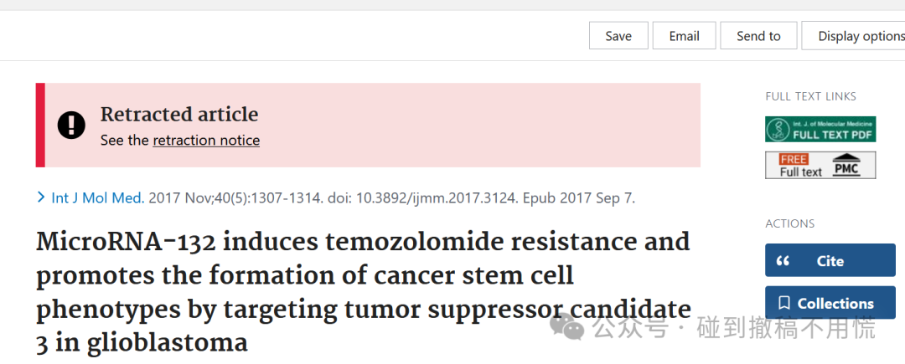Open Int. J. of Molecular Medicine full text PDF
Viewport: 905px width, 364px height.
click(820, 129)
